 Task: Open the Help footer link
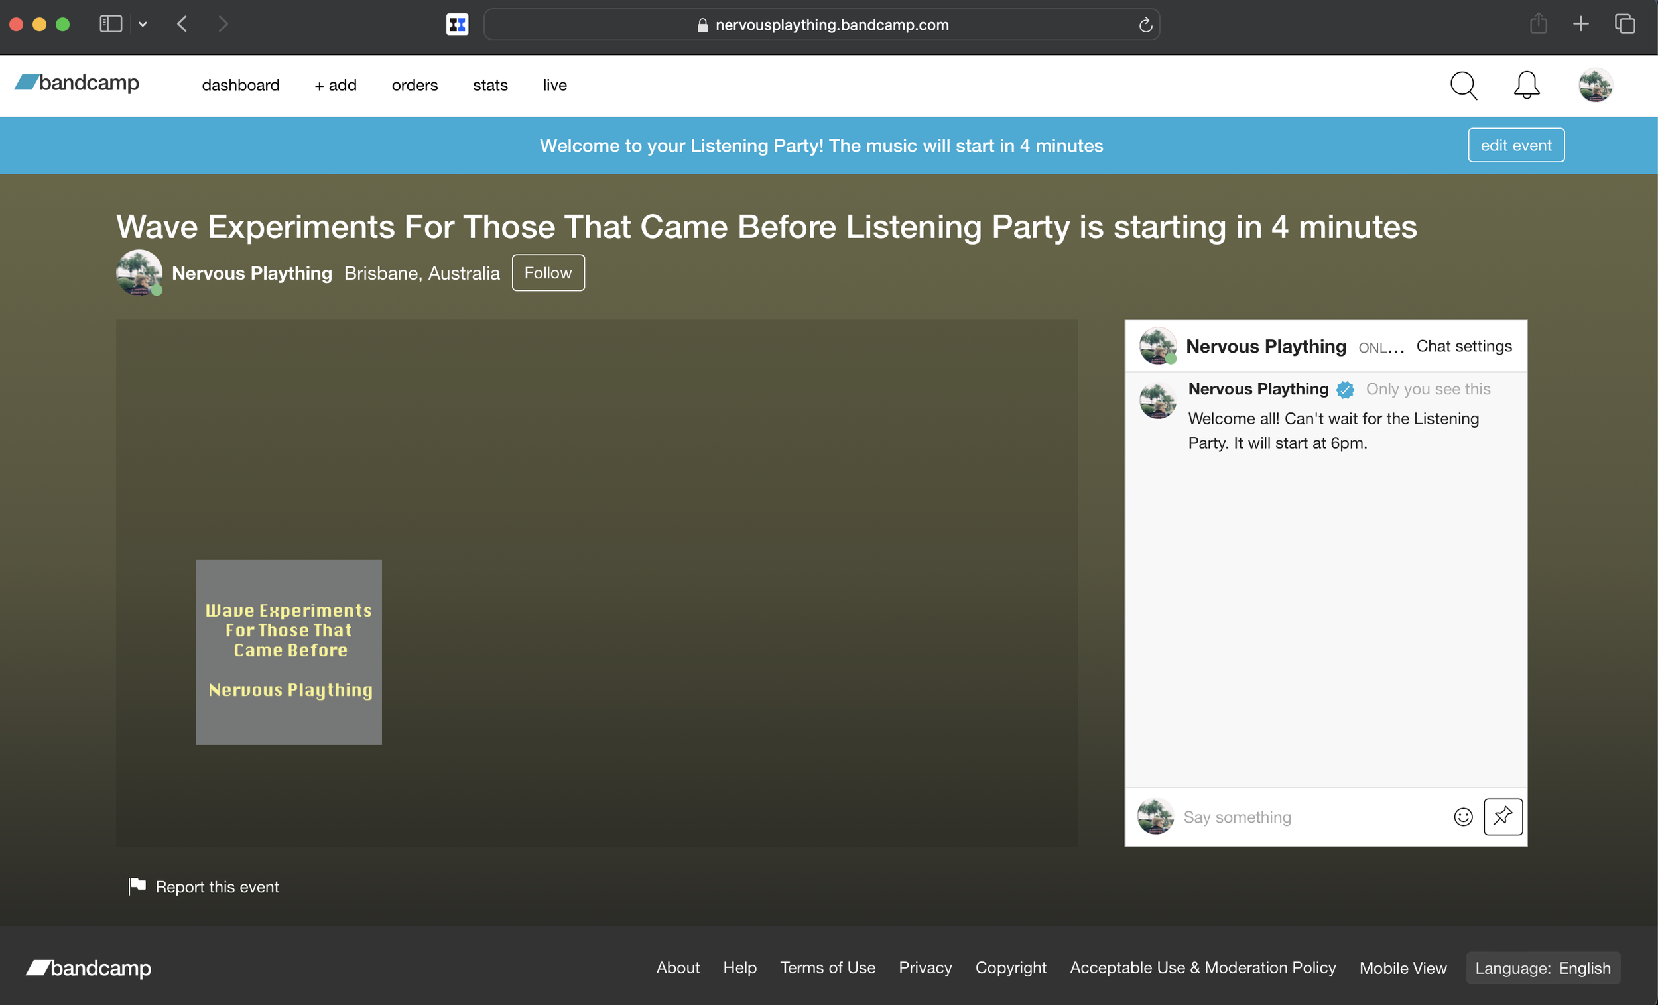click(x=739, y=968)
